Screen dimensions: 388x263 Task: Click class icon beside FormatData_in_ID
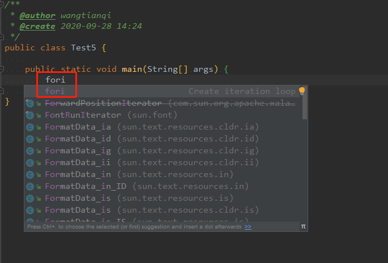[x=30, y=187]
